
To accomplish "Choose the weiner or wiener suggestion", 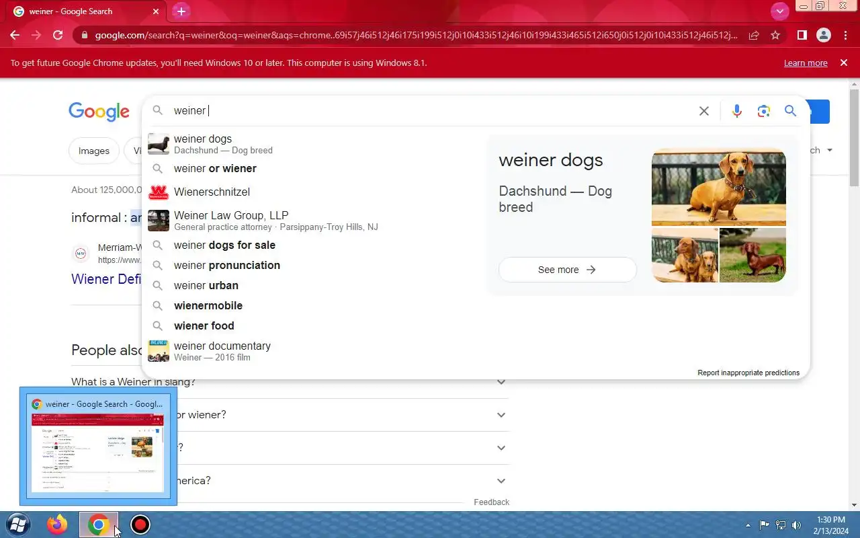I will click(x=312, y=169).
